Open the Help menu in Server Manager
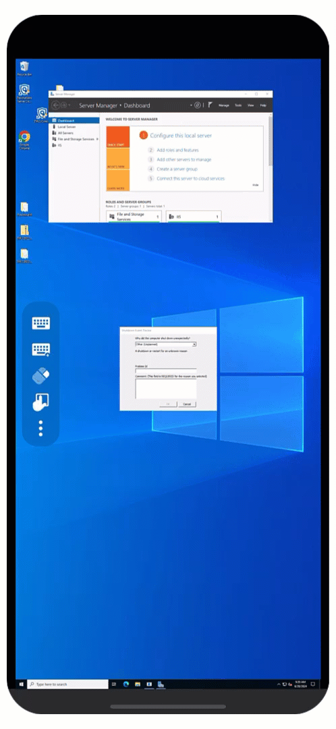Viewport: 336px width, 729px height. point(263,105)
